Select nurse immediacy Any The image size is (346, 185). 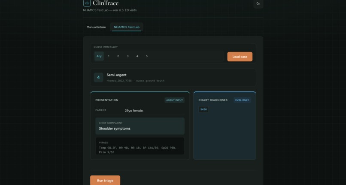coord(99,56)
